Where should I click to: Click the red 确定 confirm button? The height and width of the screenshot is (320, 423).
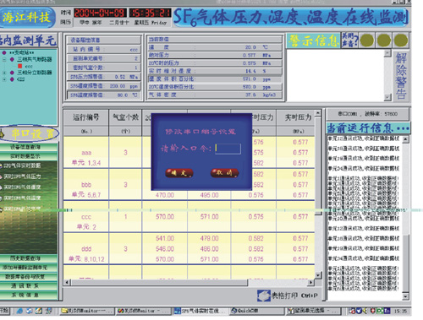tap(179, 173)
